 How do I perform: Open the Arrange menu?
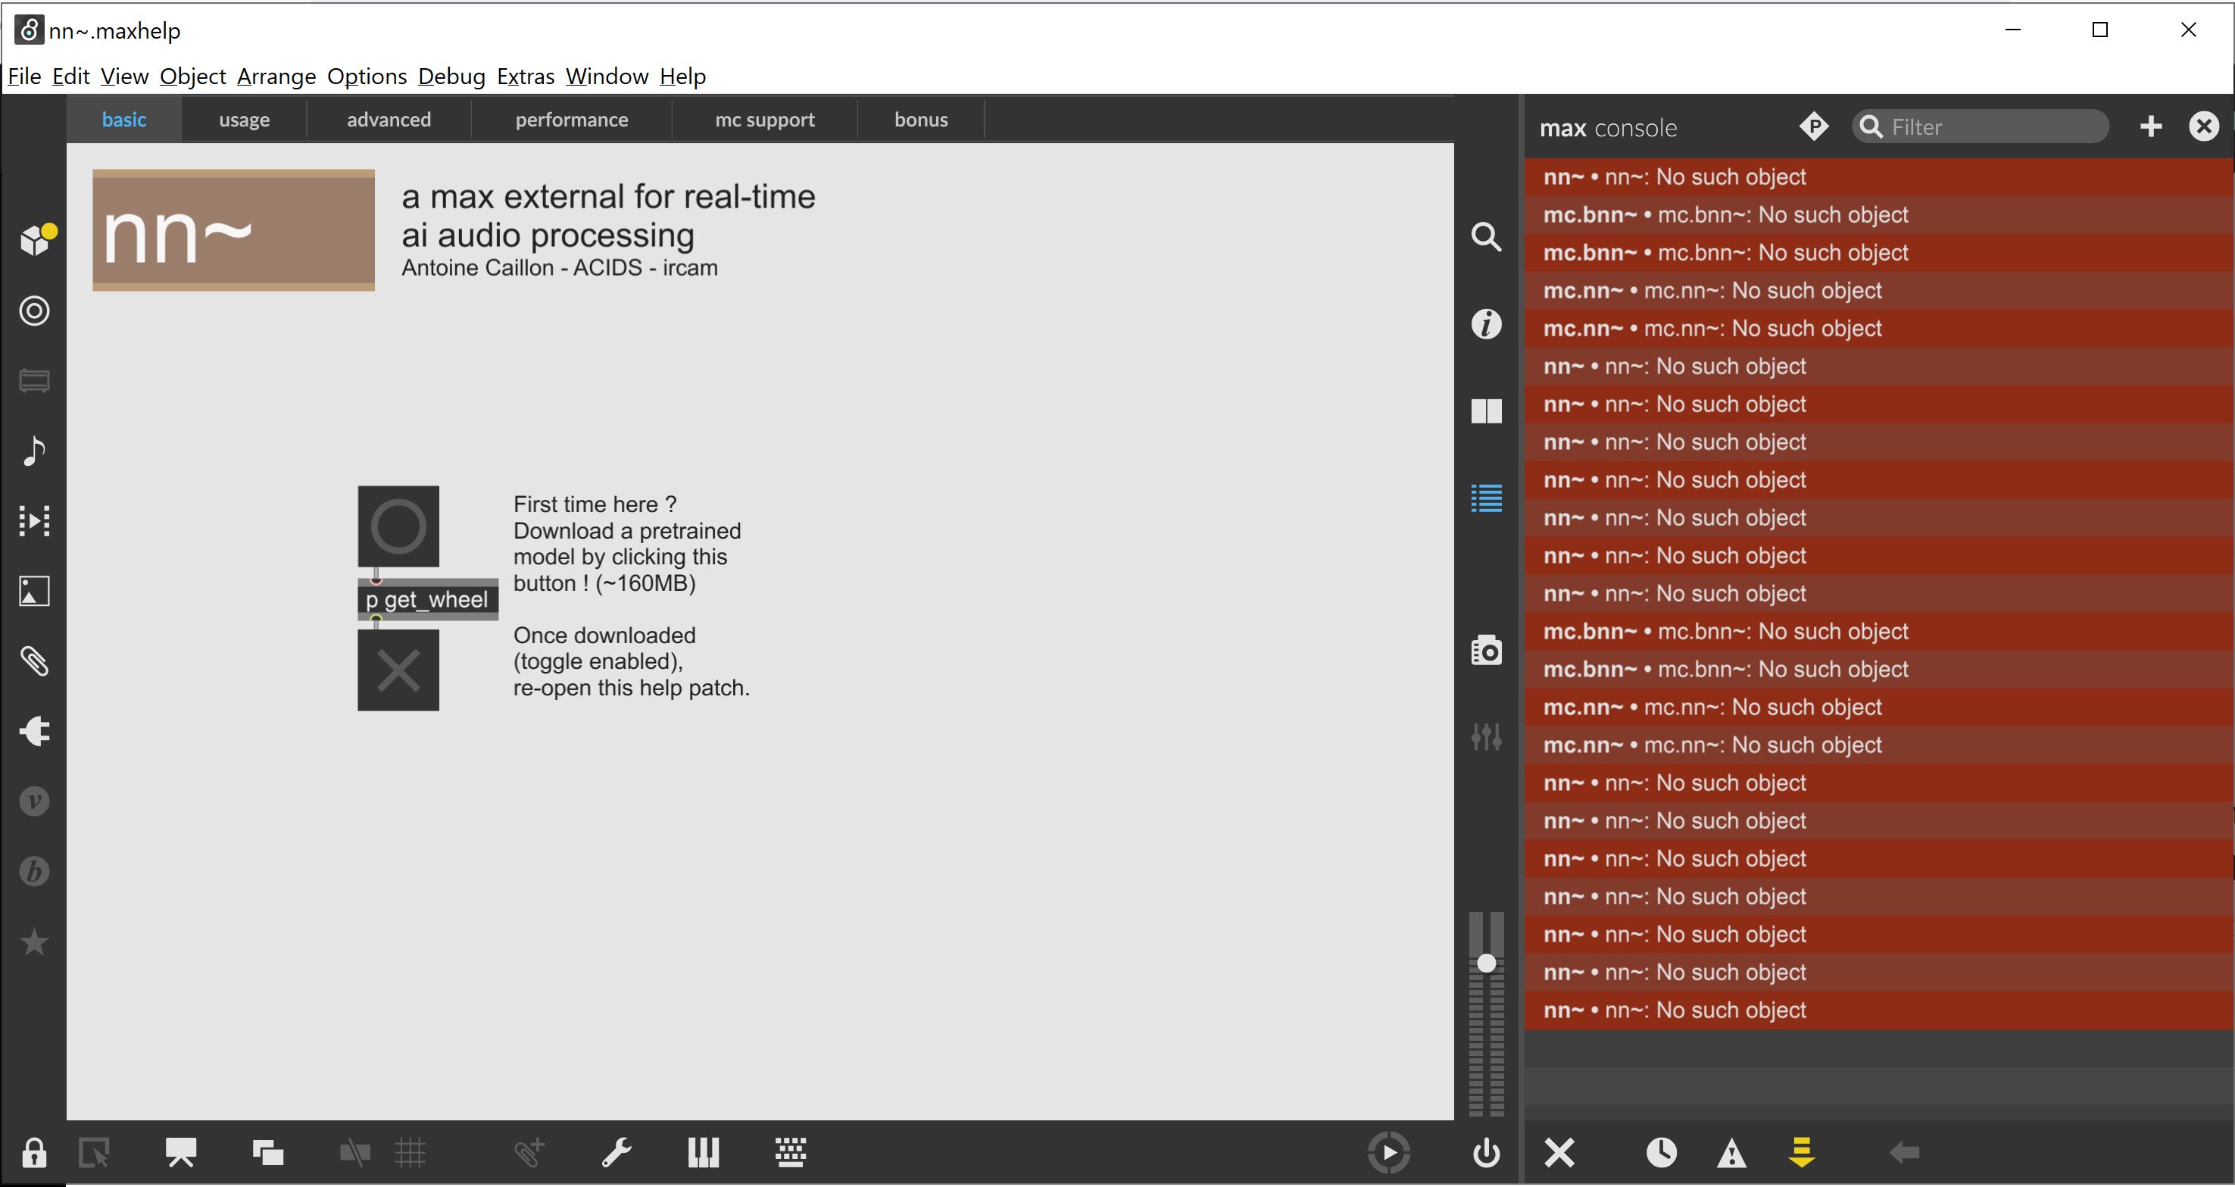(x=276, y=77)
